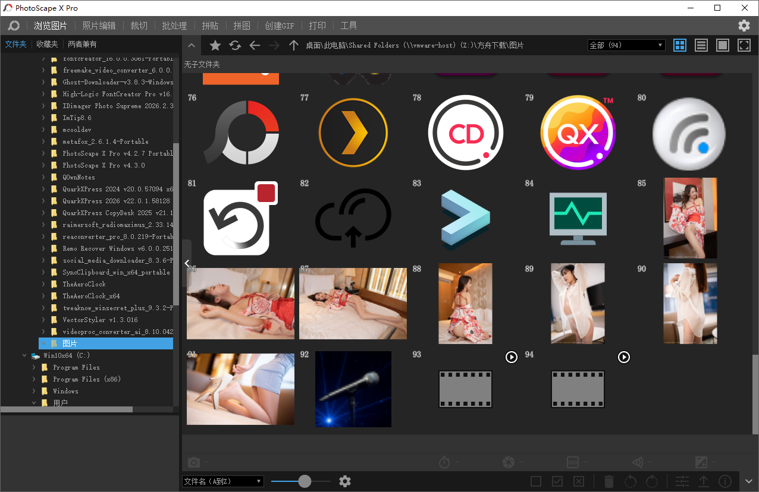Play video thumbnail 93 via play icon

coord(512,357)
